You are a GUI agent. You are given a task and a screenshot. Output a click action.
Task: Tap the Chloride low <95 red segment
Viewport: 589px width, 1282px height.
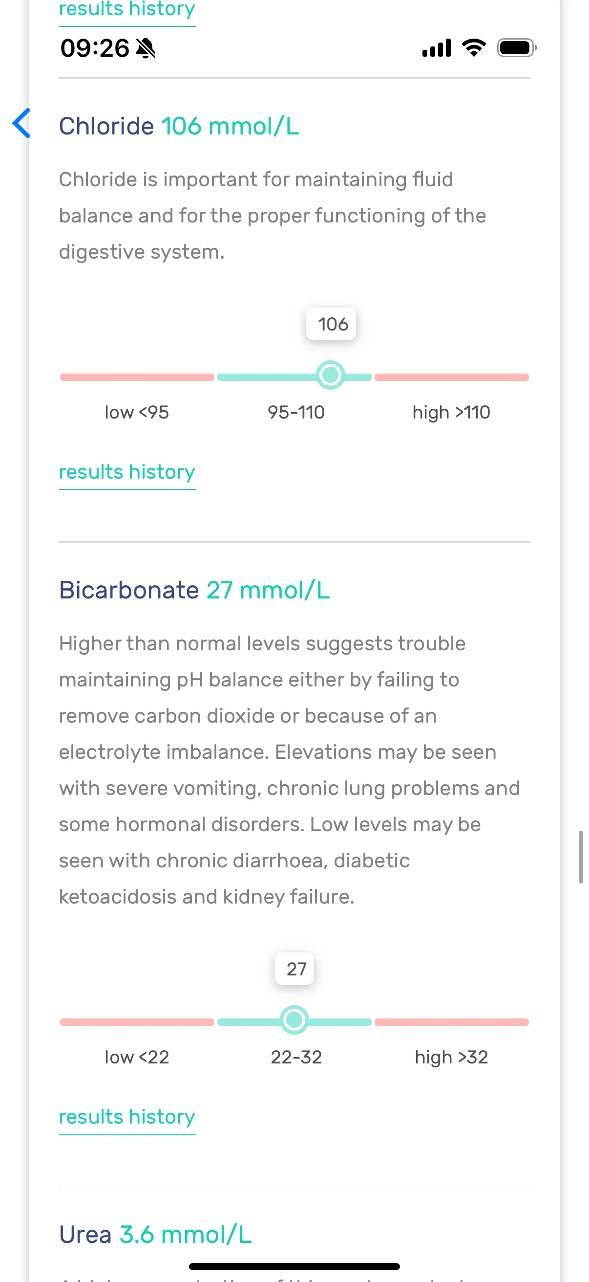137,377
